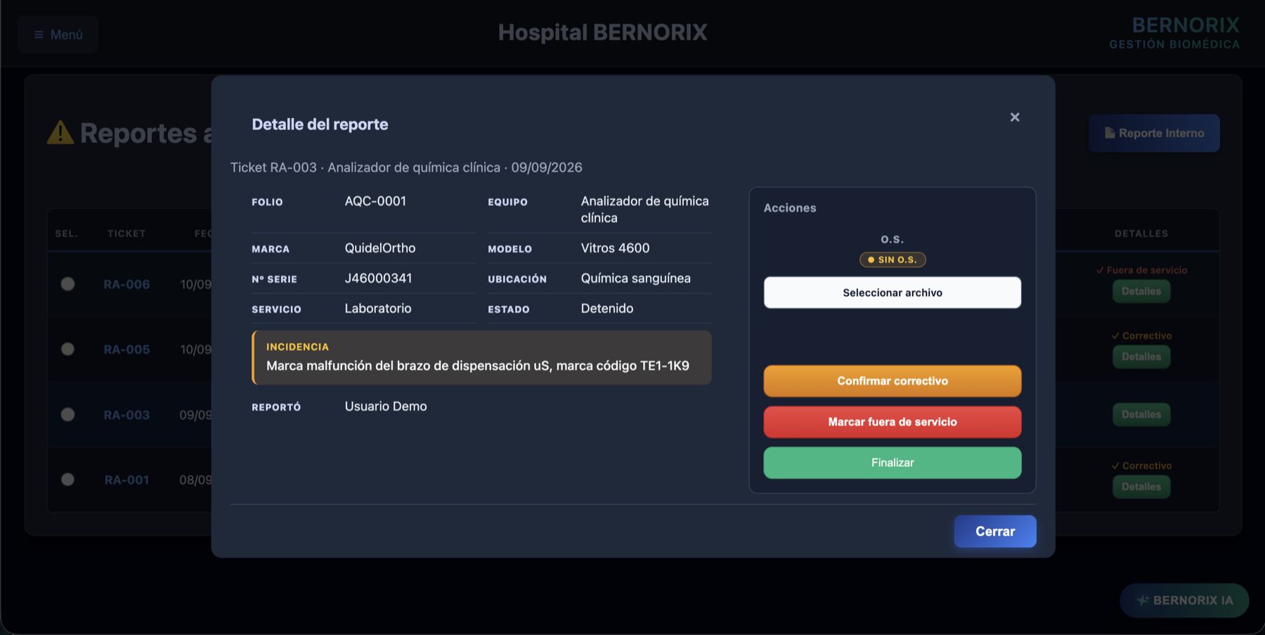1265x635 pixels.
Task: Click the INCIDENCIA description text
Action: pyautogui.click(x=478, y=366)
